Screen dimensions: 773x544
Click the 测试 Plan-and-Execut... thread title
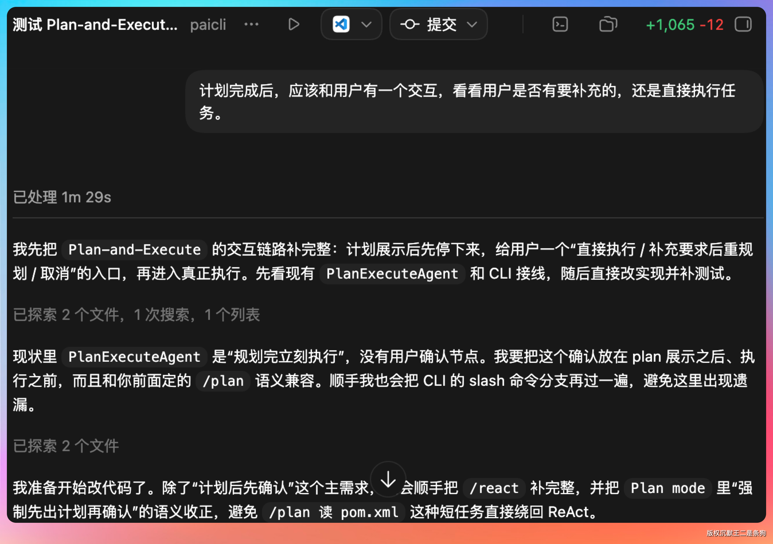95,25
